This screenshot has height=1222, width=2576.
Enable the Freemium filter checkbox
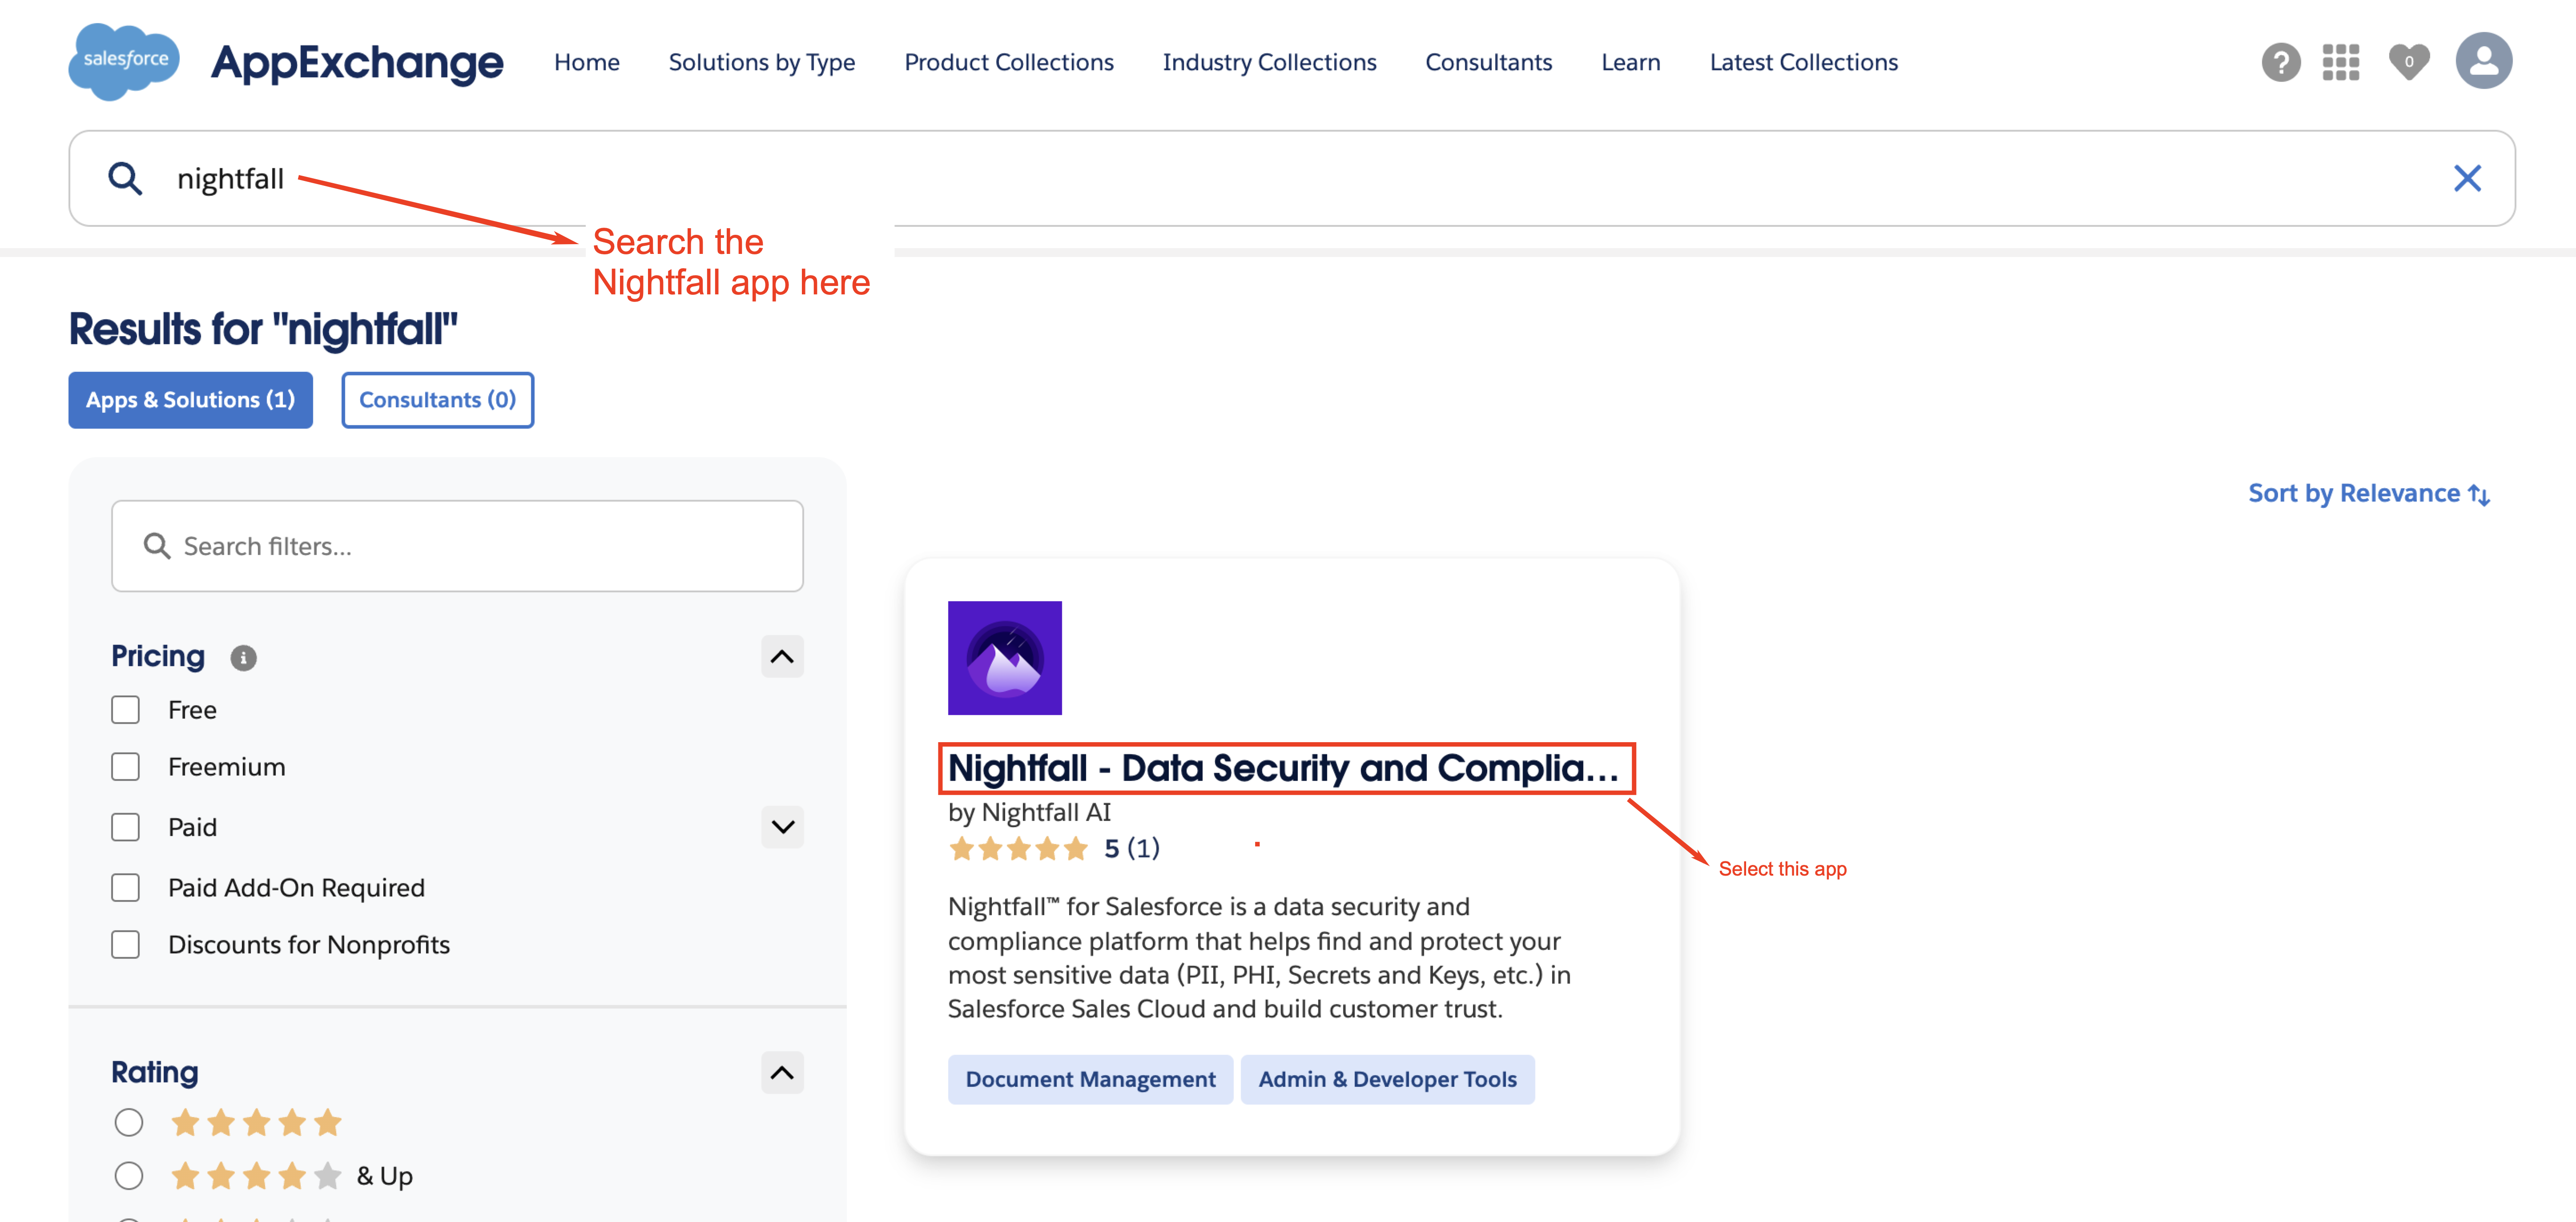click(125, 767)
